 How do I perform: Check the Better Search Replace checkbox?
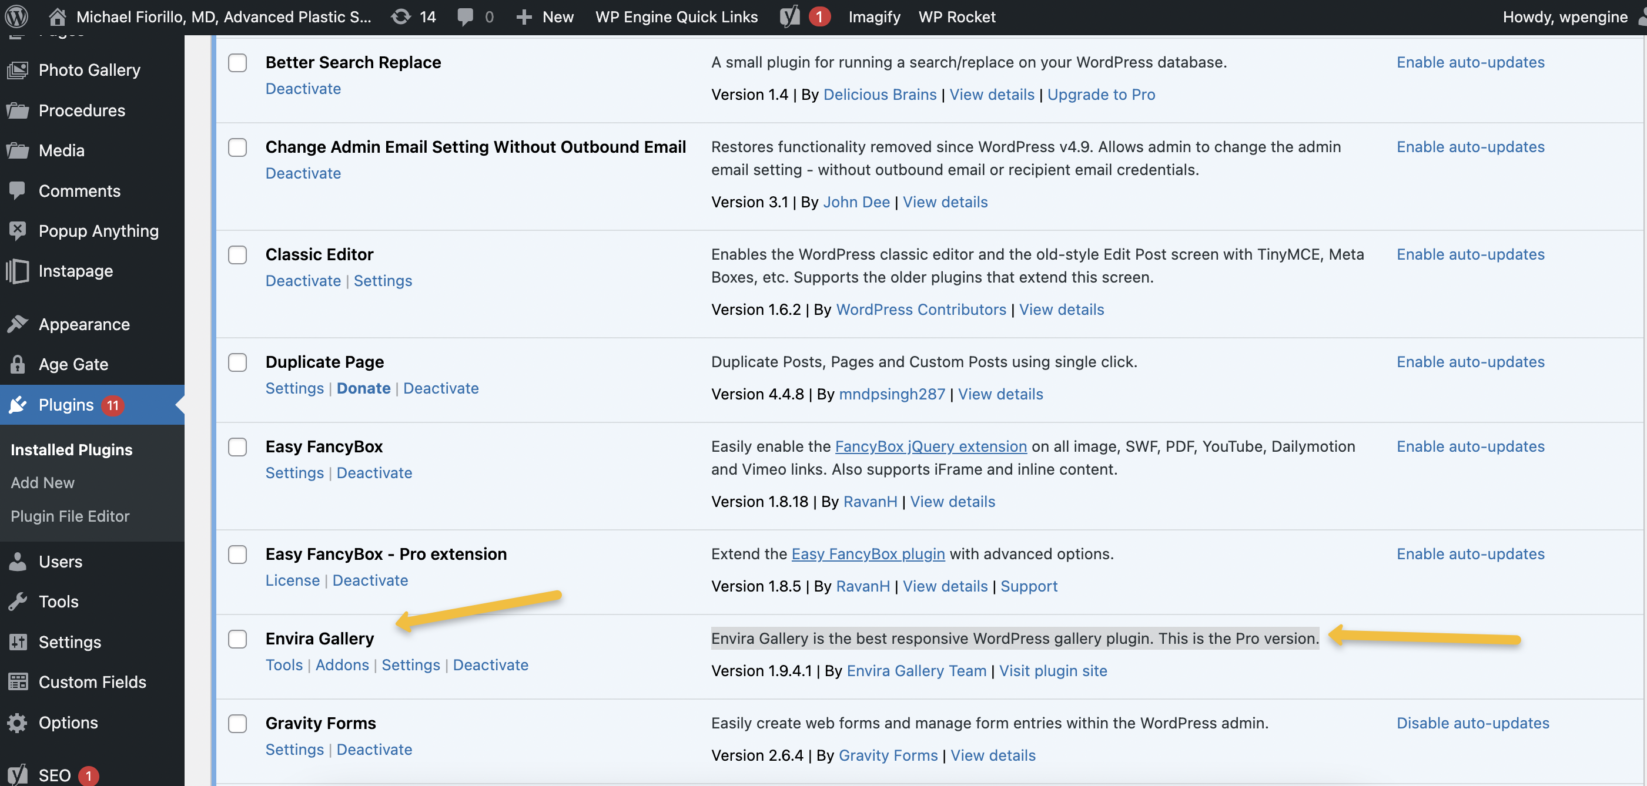click(237, 63)
